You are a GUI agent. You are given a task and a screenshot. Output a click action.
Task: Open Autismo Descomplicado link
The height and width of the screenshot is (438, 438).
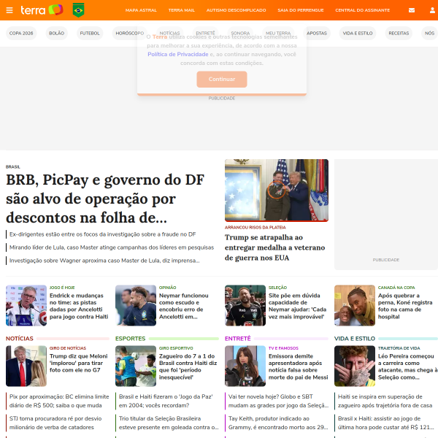coord(236,10)
